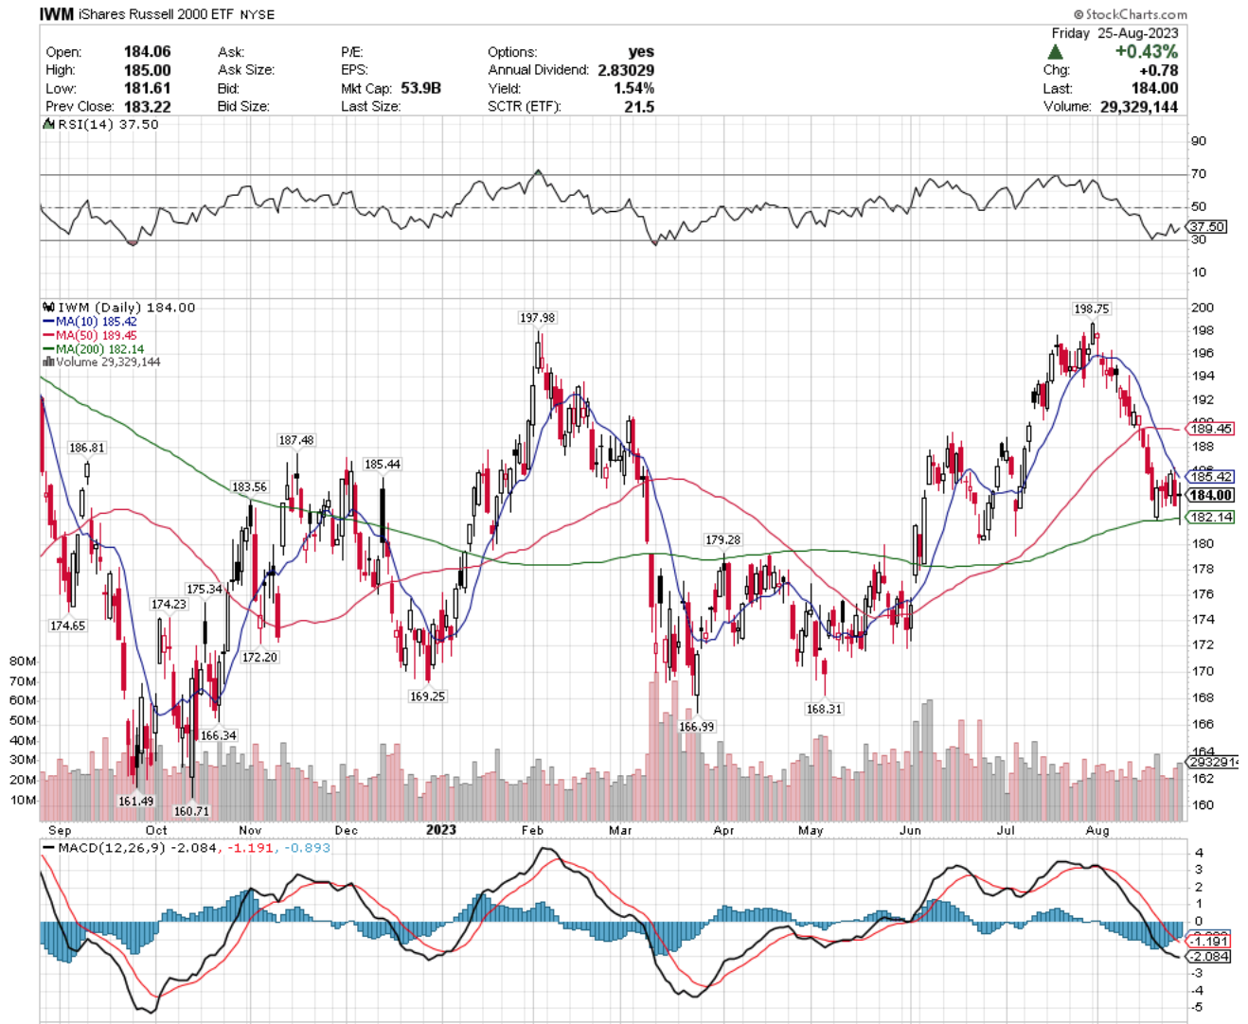
Task: Click the 175.34 price label
Action: tap(205, 589)
